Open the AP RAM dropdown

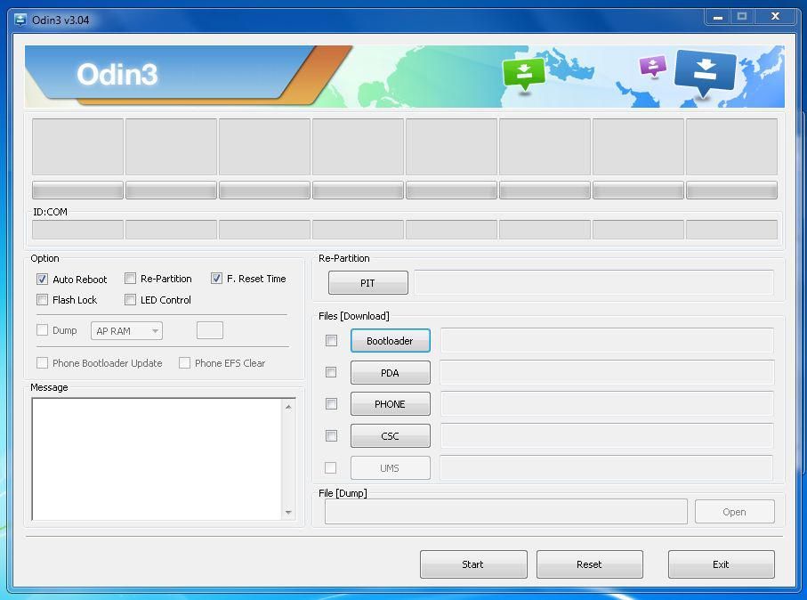[126, 330]
